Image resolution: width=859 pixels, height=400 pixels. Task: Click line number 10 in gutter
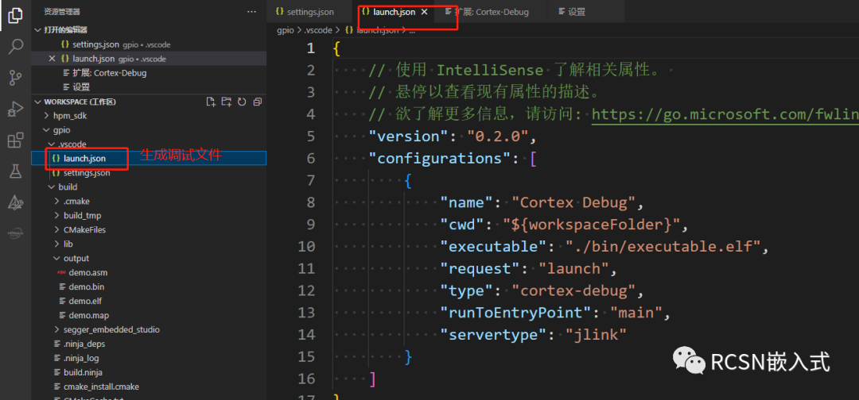pyautogui.click(x=306, y=247)
